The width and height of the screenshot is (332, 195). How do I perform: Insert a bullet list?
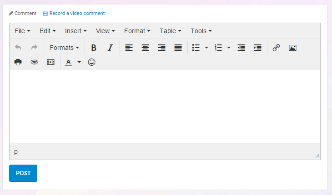[196, 48]
